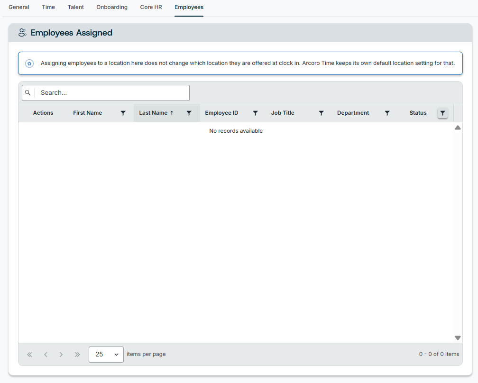478x383 pixels.
Task: Click the grid scrollbar up arrow
Action: [458, 128]
